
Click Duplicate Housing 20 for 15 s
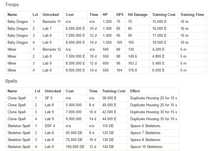[x=154, y=98]
